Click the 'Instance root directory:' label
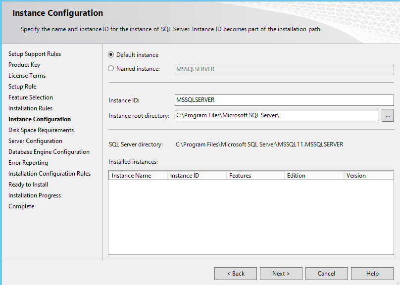This screenshot has width=400, height=285. 139,116
